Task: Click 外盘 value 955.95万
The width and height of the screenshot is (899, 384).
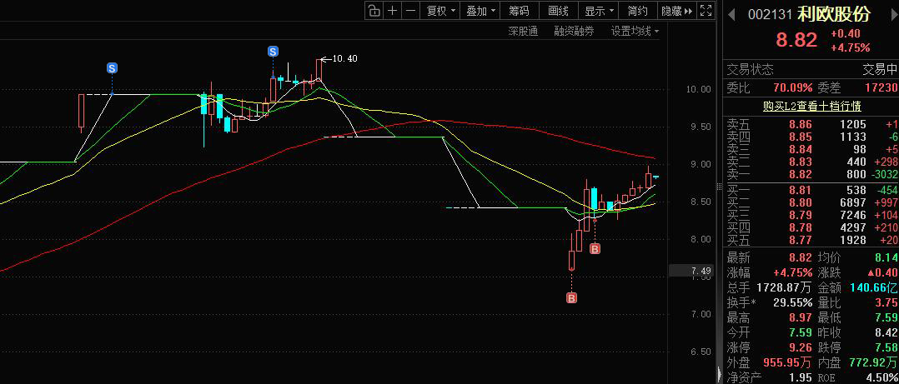Action: pyautogui.click(x=788, y=362)
